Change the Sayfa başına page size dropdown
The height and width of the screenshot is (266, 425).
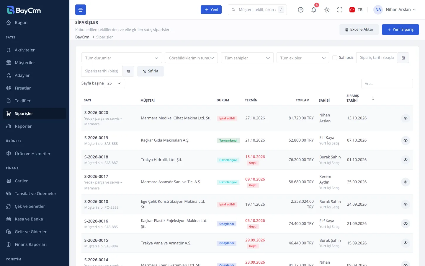[115, 83]
